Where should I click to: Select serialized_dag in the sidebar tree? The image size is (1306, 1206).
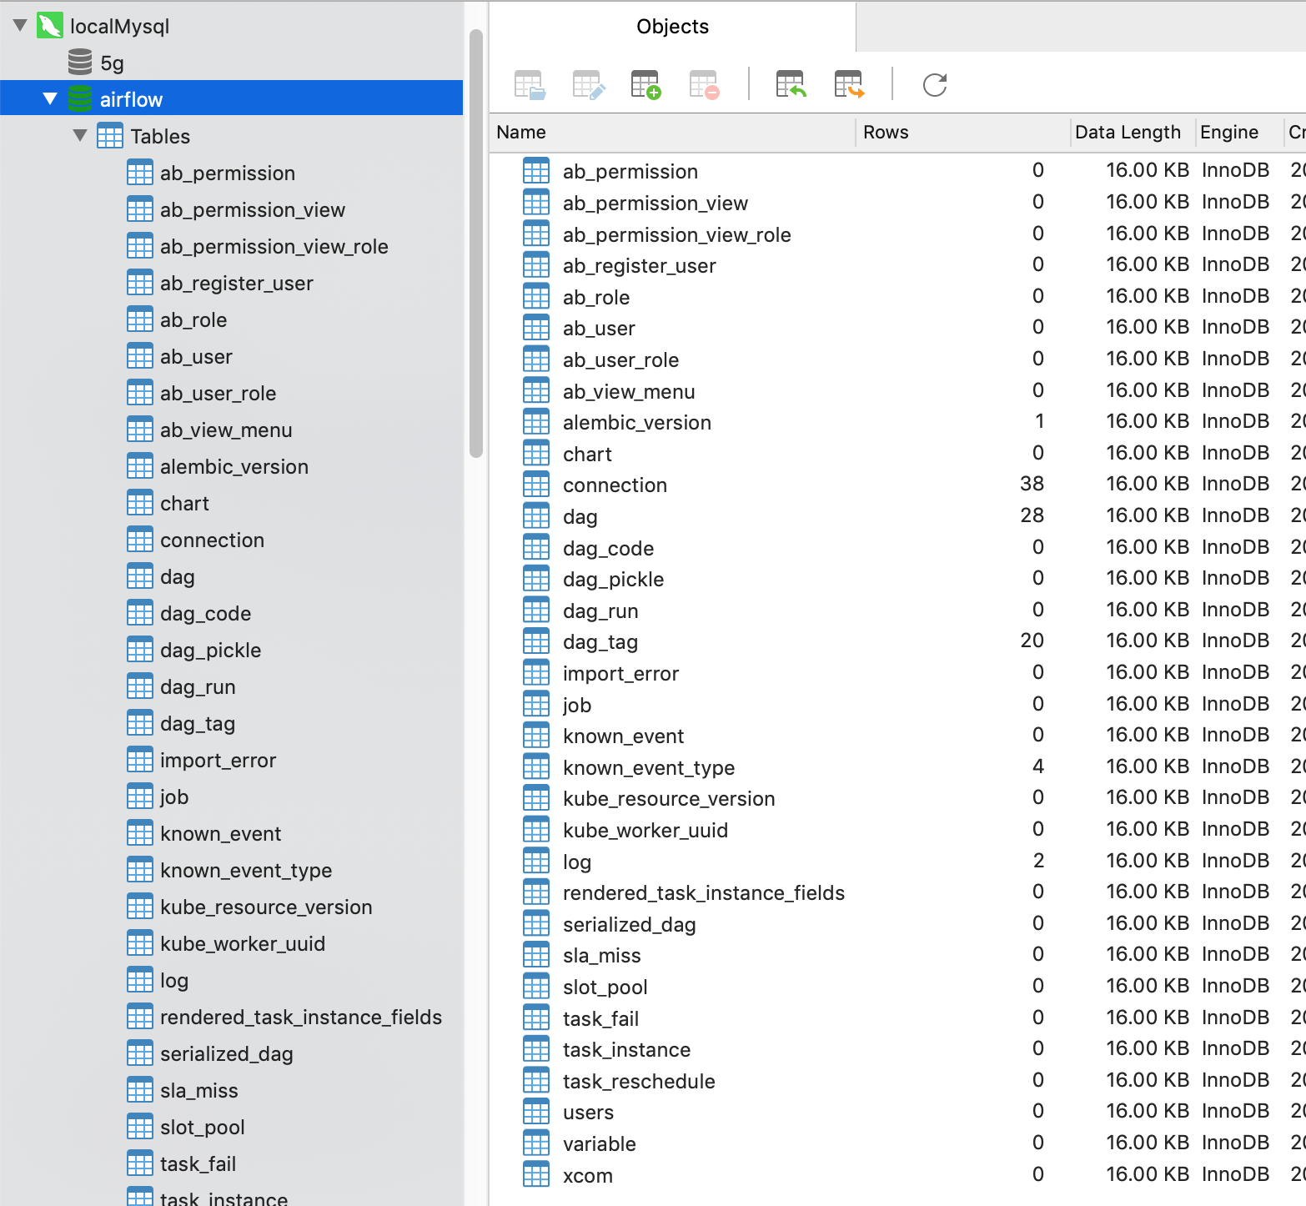point(226,1053)
